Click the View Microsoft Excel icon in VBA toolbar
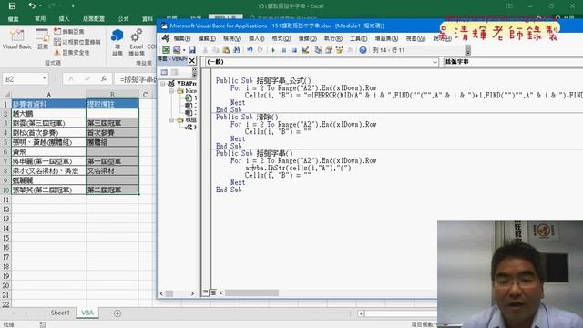583x328 pixels. pyautogui.click(x=166, y=50)
